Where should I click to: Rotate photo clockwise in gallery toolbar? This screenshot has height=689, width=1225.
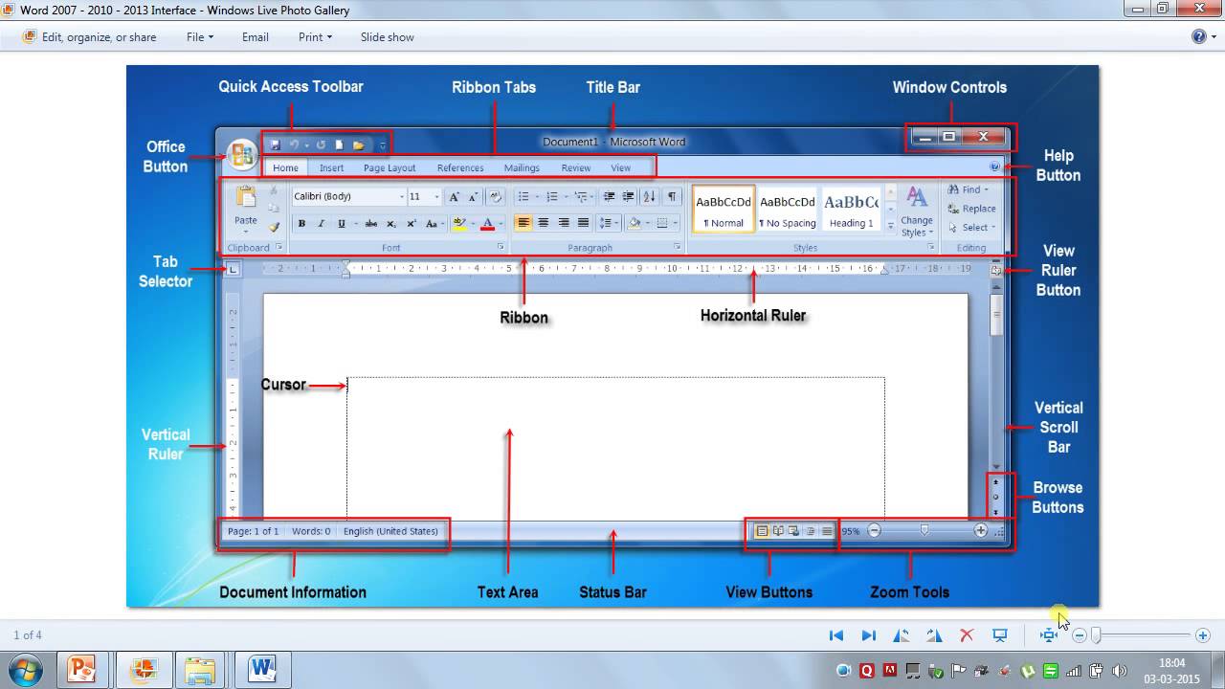(934, 635)
